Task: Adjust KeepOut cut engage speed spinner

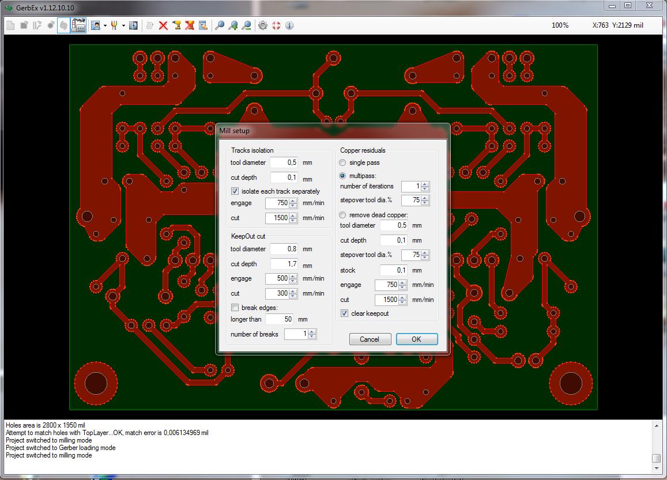Action: 293,278
